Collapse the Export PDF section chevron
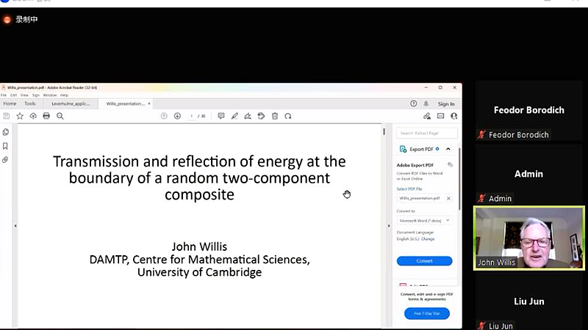Viewport: 588px width, 330px height. tap(448, 149)
